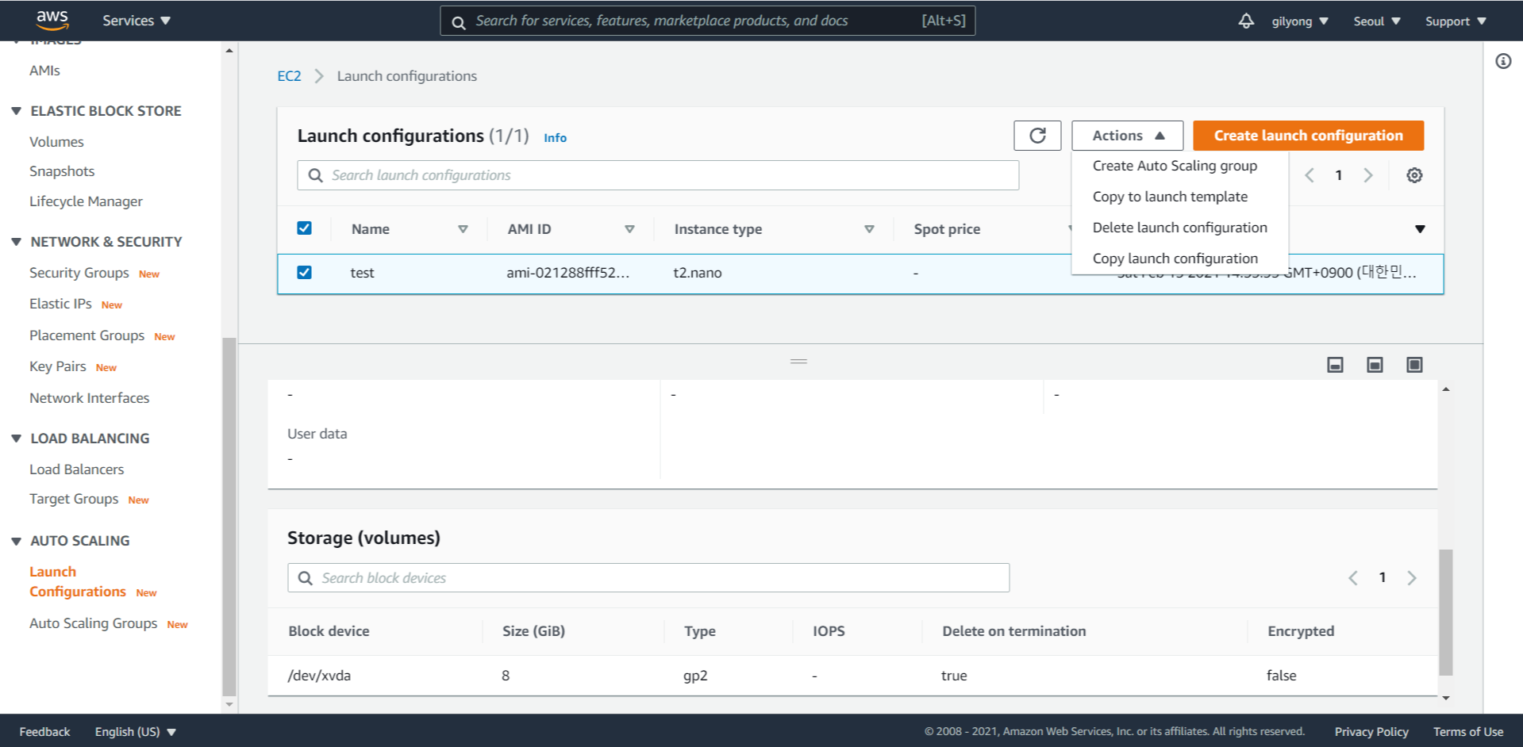
Task: Open Snapshots in the sidebar
Action: click(62, 171)
